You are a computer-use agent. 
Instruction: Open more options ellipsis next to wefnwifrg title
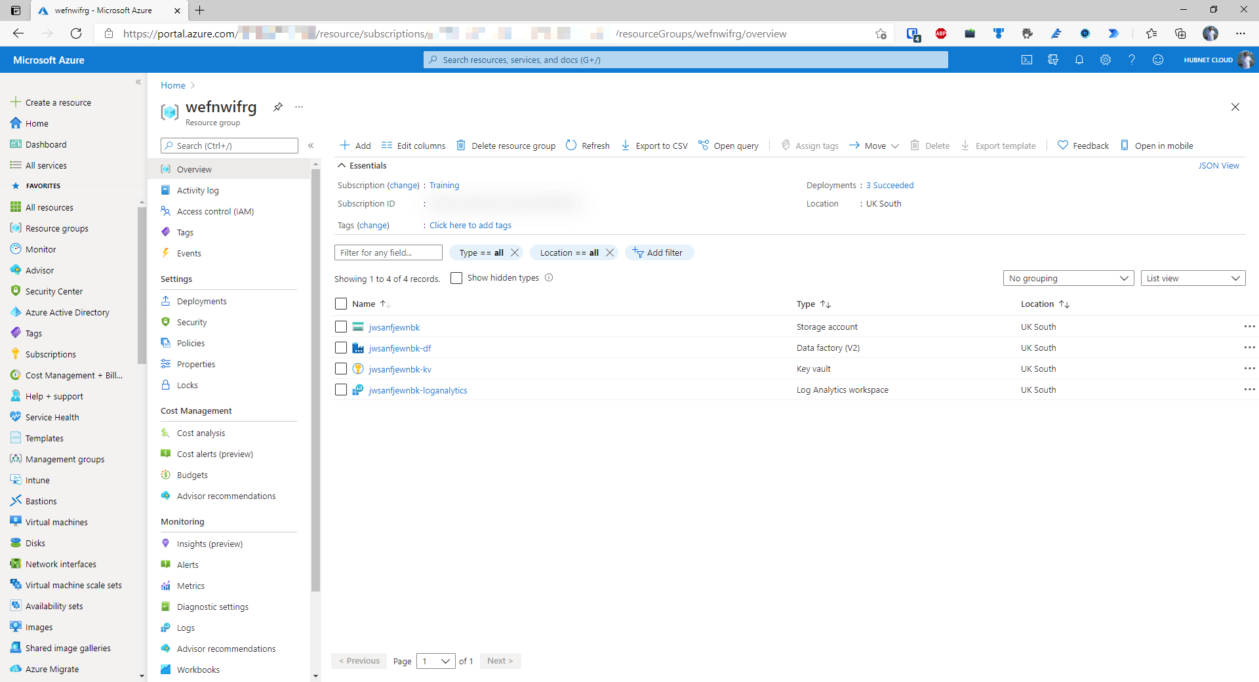click(x=299, y=107)
